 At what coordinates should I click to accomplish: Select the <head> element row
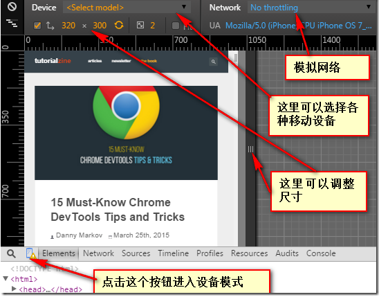(50, 289)
